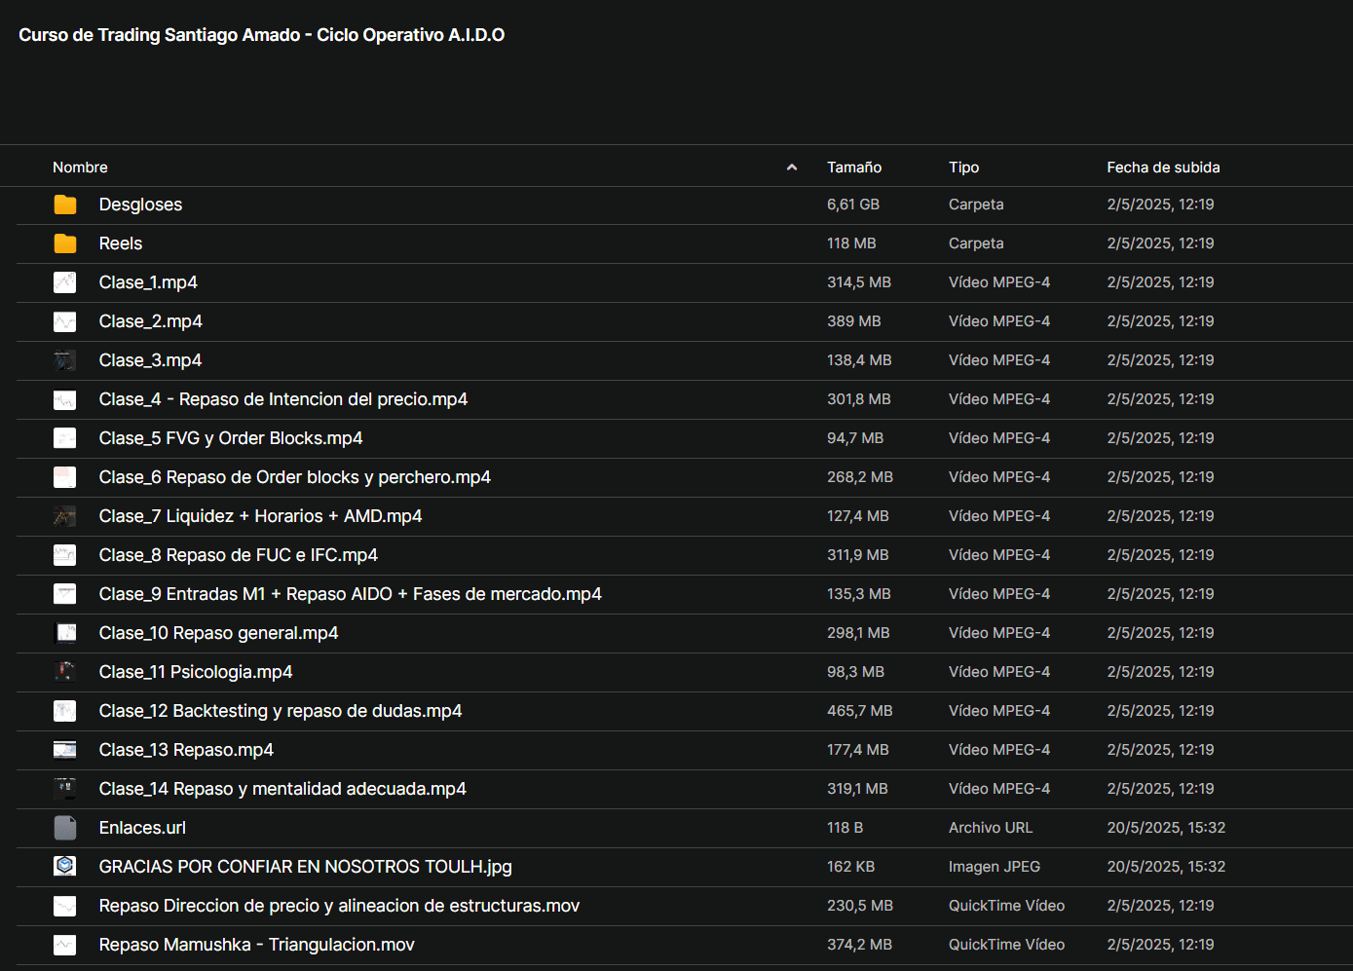This screenshot has width=1353, height=971.
Task: Open the Reels folder name
Action: 121,243
